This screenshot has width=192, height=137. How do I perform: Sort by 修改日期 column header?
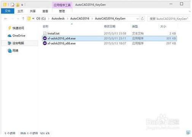coord(109,26)
